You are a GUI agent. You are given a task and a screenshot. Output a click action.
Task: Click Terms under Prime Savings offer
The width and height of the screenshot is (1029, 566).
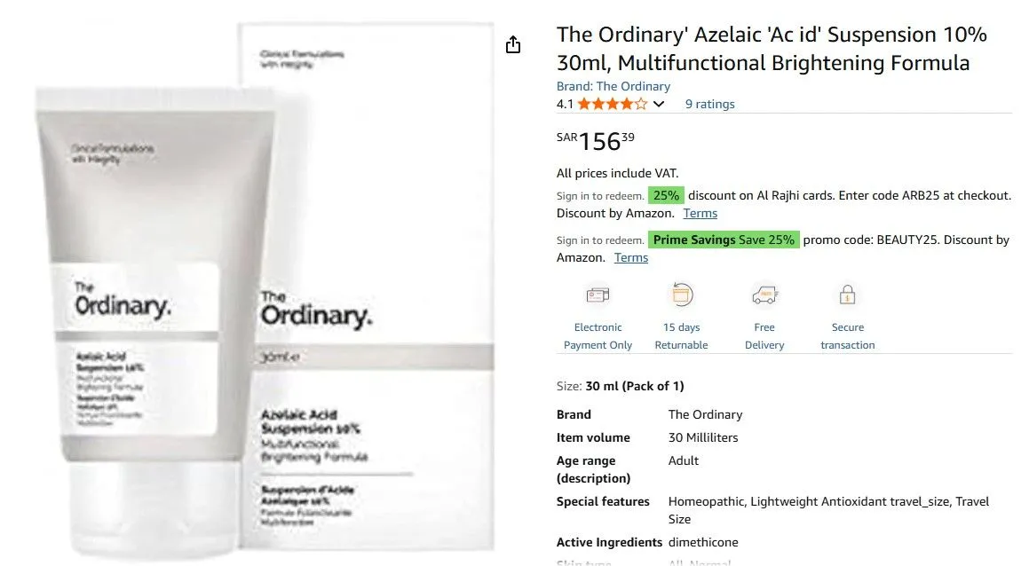coord(630,257)
